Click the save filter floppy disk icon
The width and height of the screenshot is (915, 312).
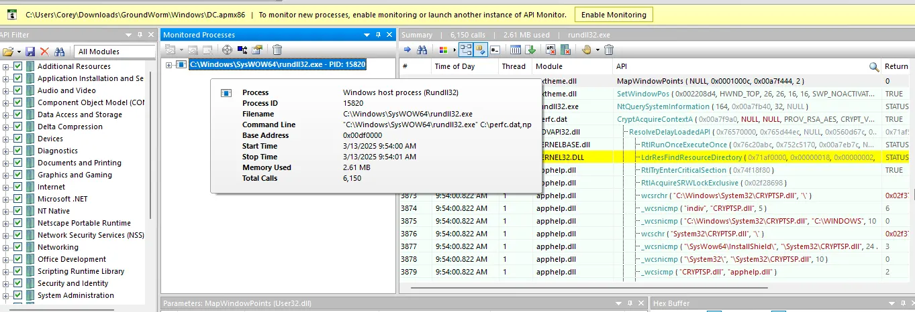30,52
